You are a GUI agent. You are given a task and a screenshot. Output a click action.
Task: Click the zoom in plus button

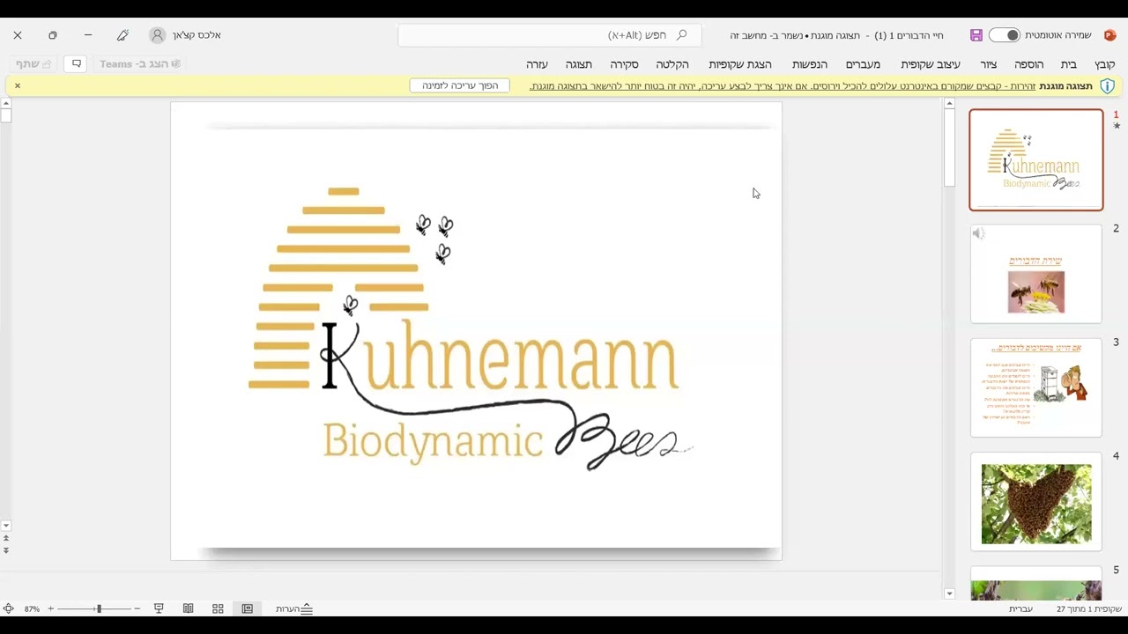coord(50,608)
